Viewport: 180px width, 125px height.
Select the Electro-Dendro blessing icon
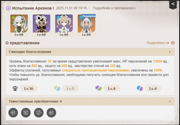(99, 89)
